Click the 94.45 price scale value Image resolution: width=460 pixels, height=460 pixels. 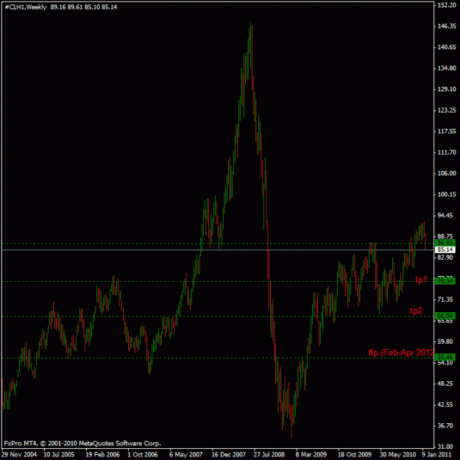pyautogui.click(x=447, y=216)
